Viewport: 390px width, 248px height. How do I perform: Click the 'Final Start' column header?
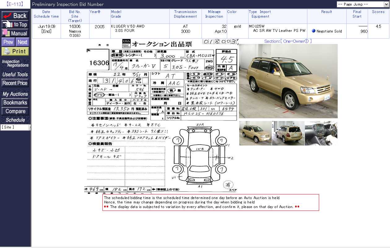[357, 14]
